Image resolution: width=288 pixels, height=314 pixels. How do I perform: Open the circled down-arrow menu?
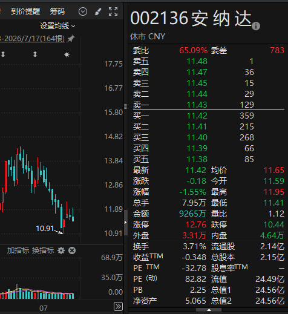tap(83, 11)
